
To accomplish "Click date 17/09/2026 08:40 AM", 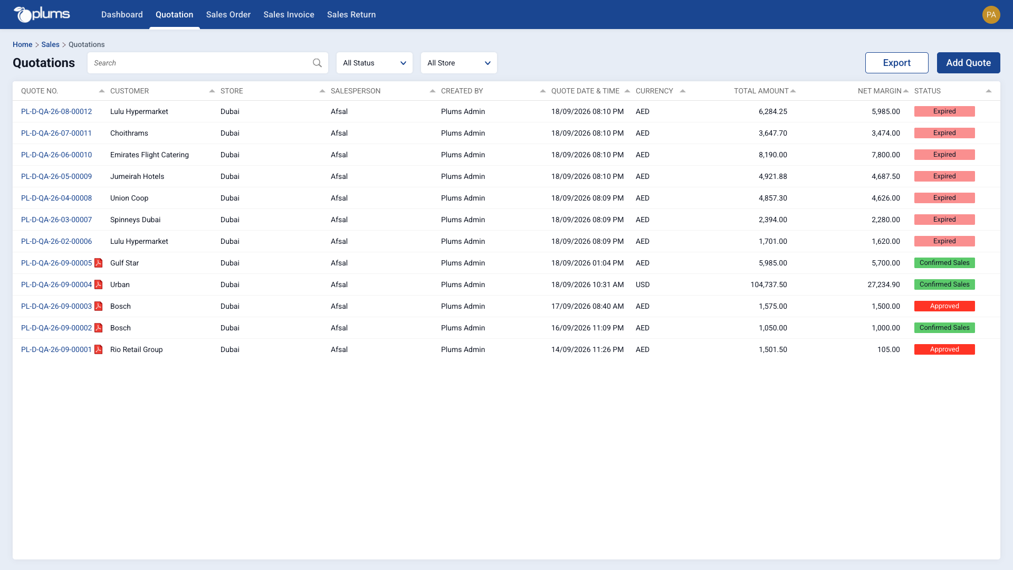I will coord(587,306).
